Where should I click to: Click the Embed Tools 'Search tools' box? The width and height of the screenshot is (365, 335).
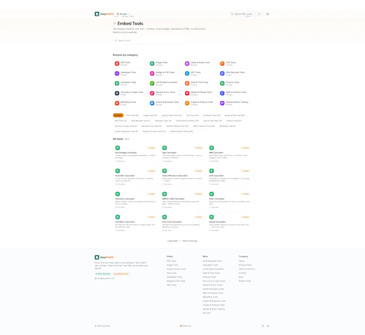(149, 41)
